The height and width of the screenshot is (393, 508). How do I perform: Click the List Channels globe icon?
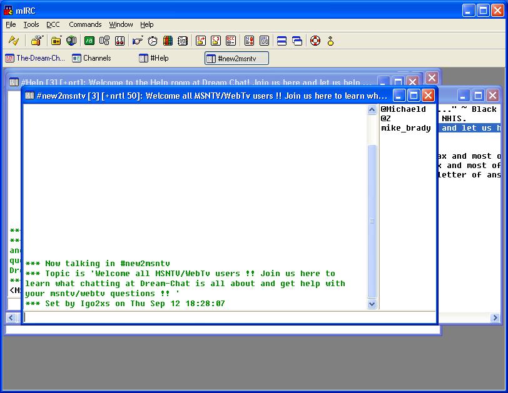click(71, 41)
